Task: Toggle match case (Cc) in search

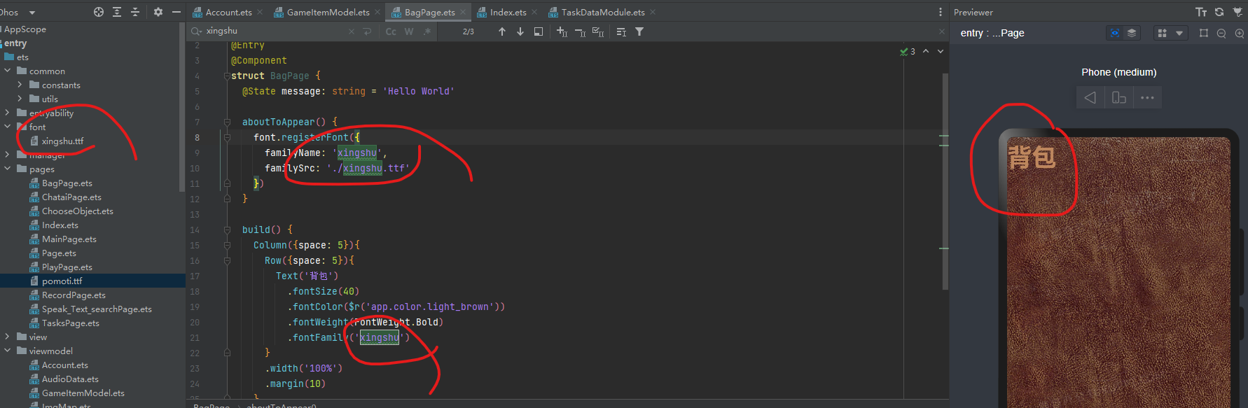Action: [391, 31]
